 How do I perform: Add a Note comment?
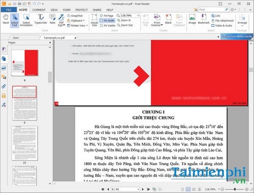click(52, 19)
